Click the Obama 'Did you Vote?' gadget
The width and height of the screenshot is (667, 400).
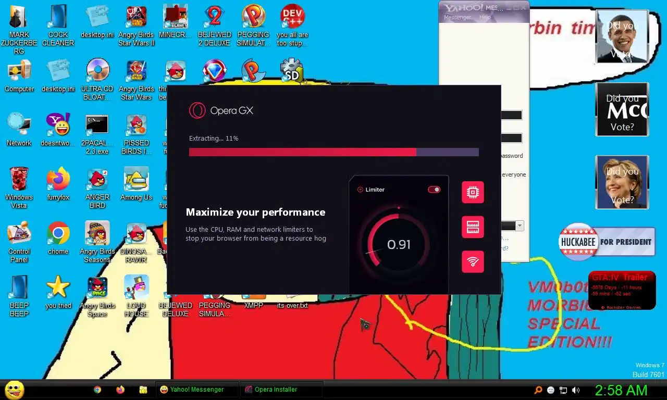(622, 36)
